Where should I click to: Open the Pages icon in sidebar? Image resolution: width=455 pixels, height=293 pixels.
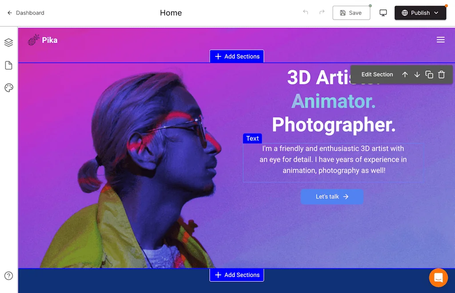point(8,66)
